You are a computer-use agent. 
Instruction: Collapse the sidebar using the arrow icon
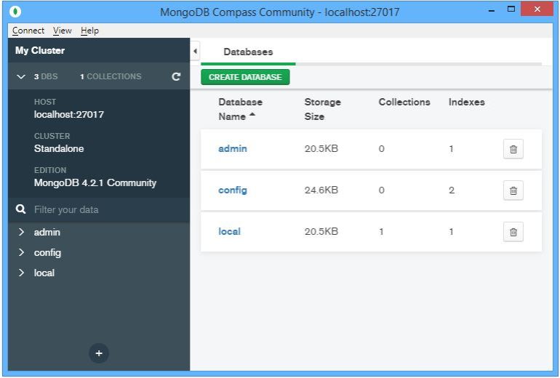[195, 52]
